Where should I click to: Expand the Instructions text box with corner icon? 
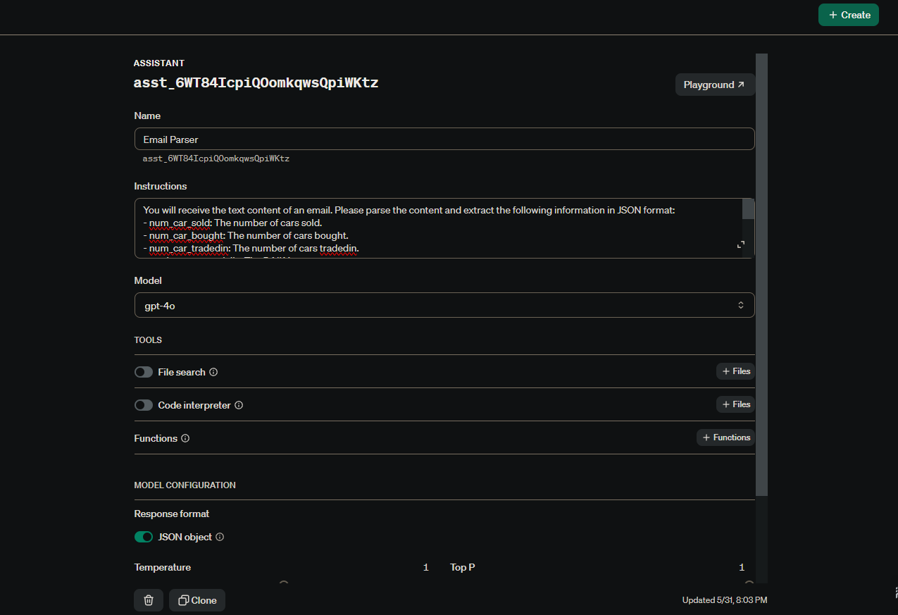tap(740, 244)
